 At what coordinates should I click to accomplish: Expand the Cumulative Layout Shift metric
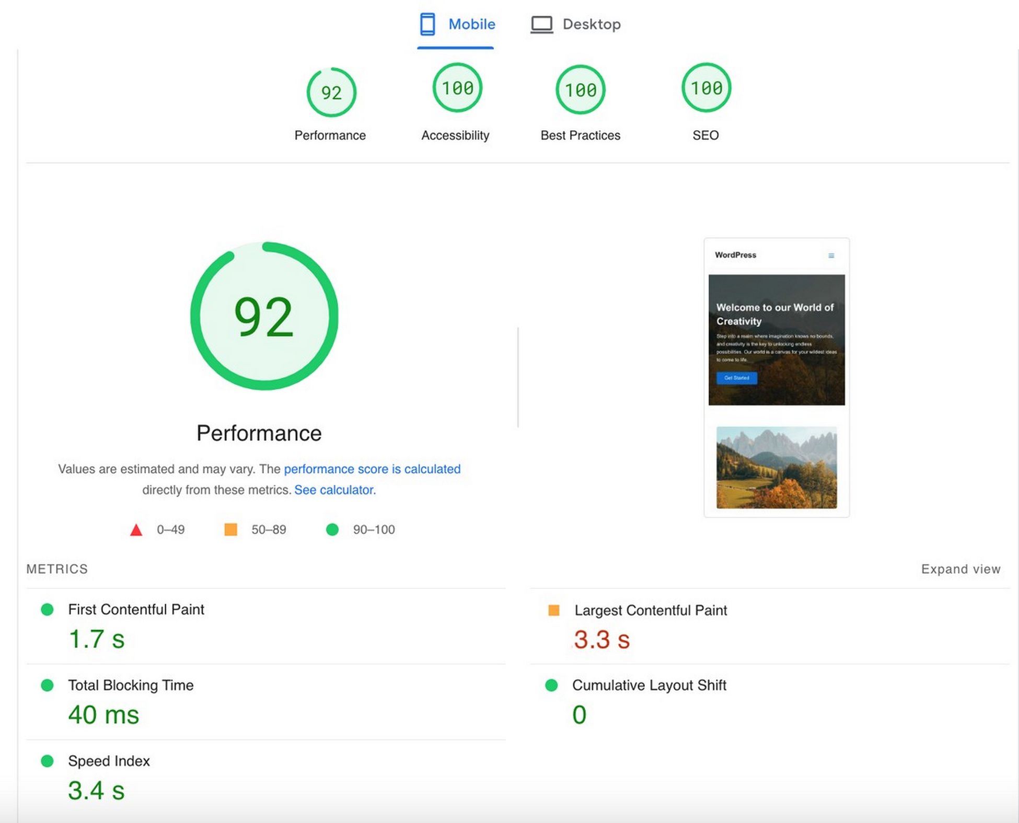point(770,702)
